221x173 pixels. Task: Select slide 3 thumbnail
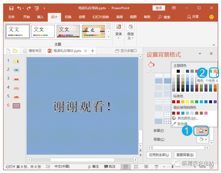click(x=16, y=79)
